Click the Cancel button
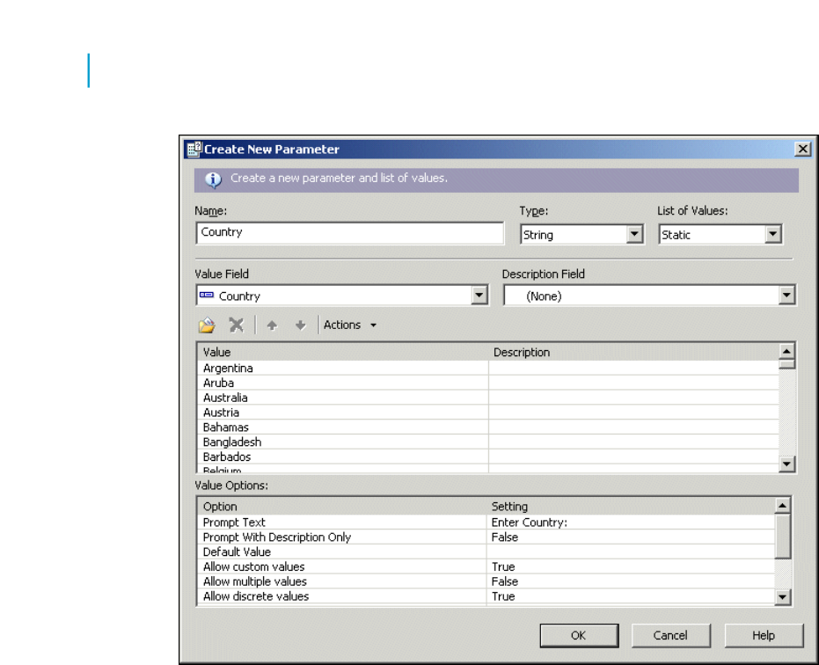The height and width of the screenshot is (665, 819). 670,635
